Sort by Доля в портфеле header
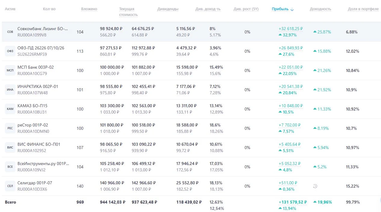Image resolution: width=381 pixels, height=212 pixels. (363, 9)
